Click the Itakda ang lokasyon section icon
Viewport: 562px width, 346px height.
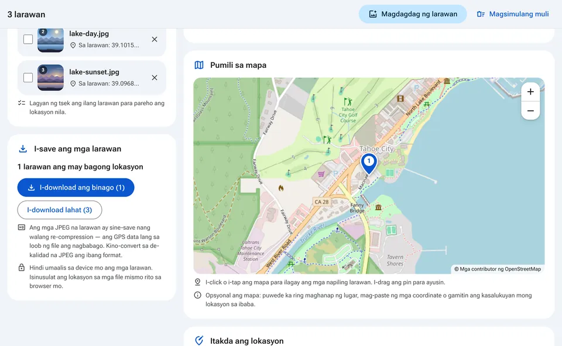[199, 341]
